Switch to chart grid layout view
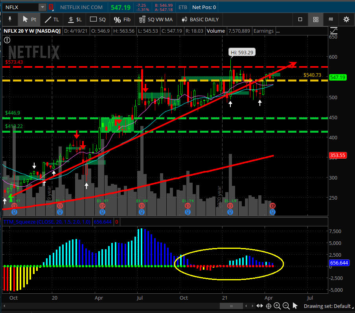 coord(315,19)
